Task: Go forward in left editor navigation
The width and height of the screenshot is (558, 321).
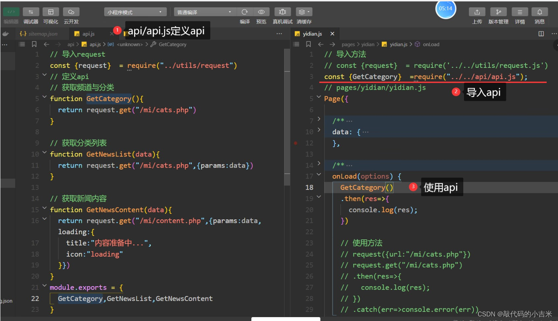Action: 58,44
